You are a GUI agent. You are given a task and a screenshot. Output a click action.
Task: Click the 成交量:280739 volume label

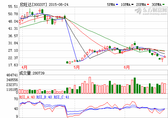pos(32,73)
